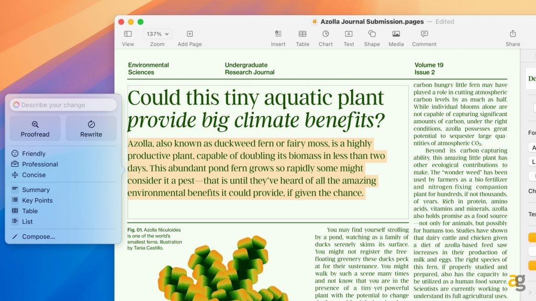Open the Shape picker in the toolbar

[x=372, y=34]
